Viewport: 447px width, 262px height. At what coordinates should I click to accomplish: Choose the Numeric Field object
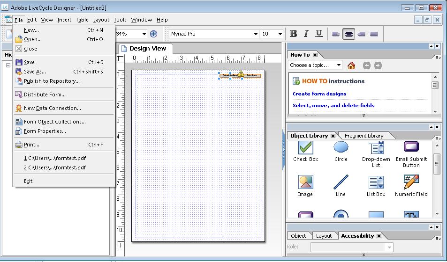click(411, 186)
